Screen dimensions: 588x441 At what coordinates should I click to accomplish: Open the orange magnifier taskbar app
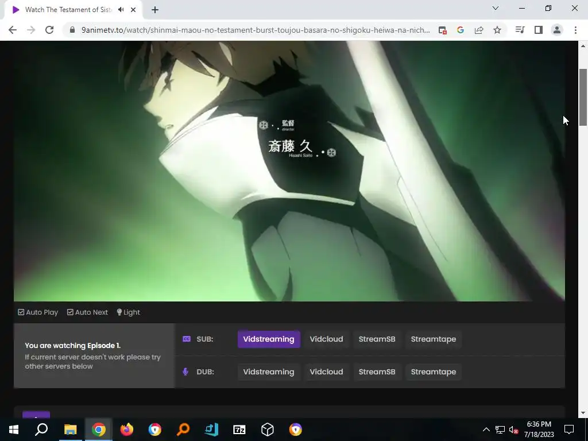click(x=183, y=430)
